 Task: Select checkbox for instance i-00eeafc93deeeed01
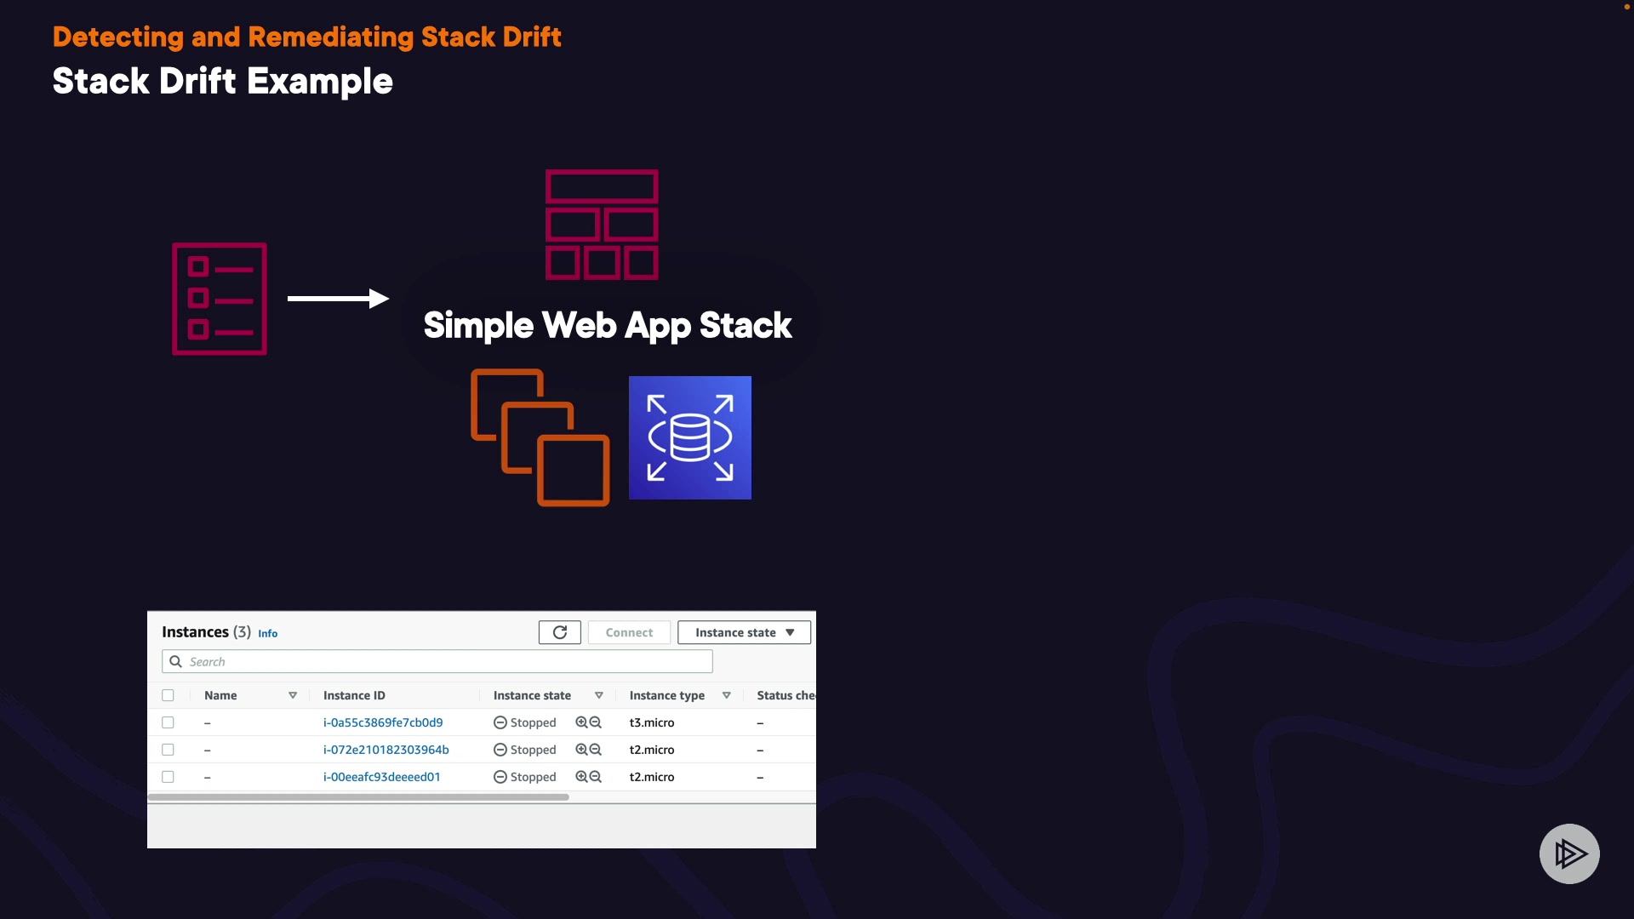pyautogui.click(x=168, y=777)
